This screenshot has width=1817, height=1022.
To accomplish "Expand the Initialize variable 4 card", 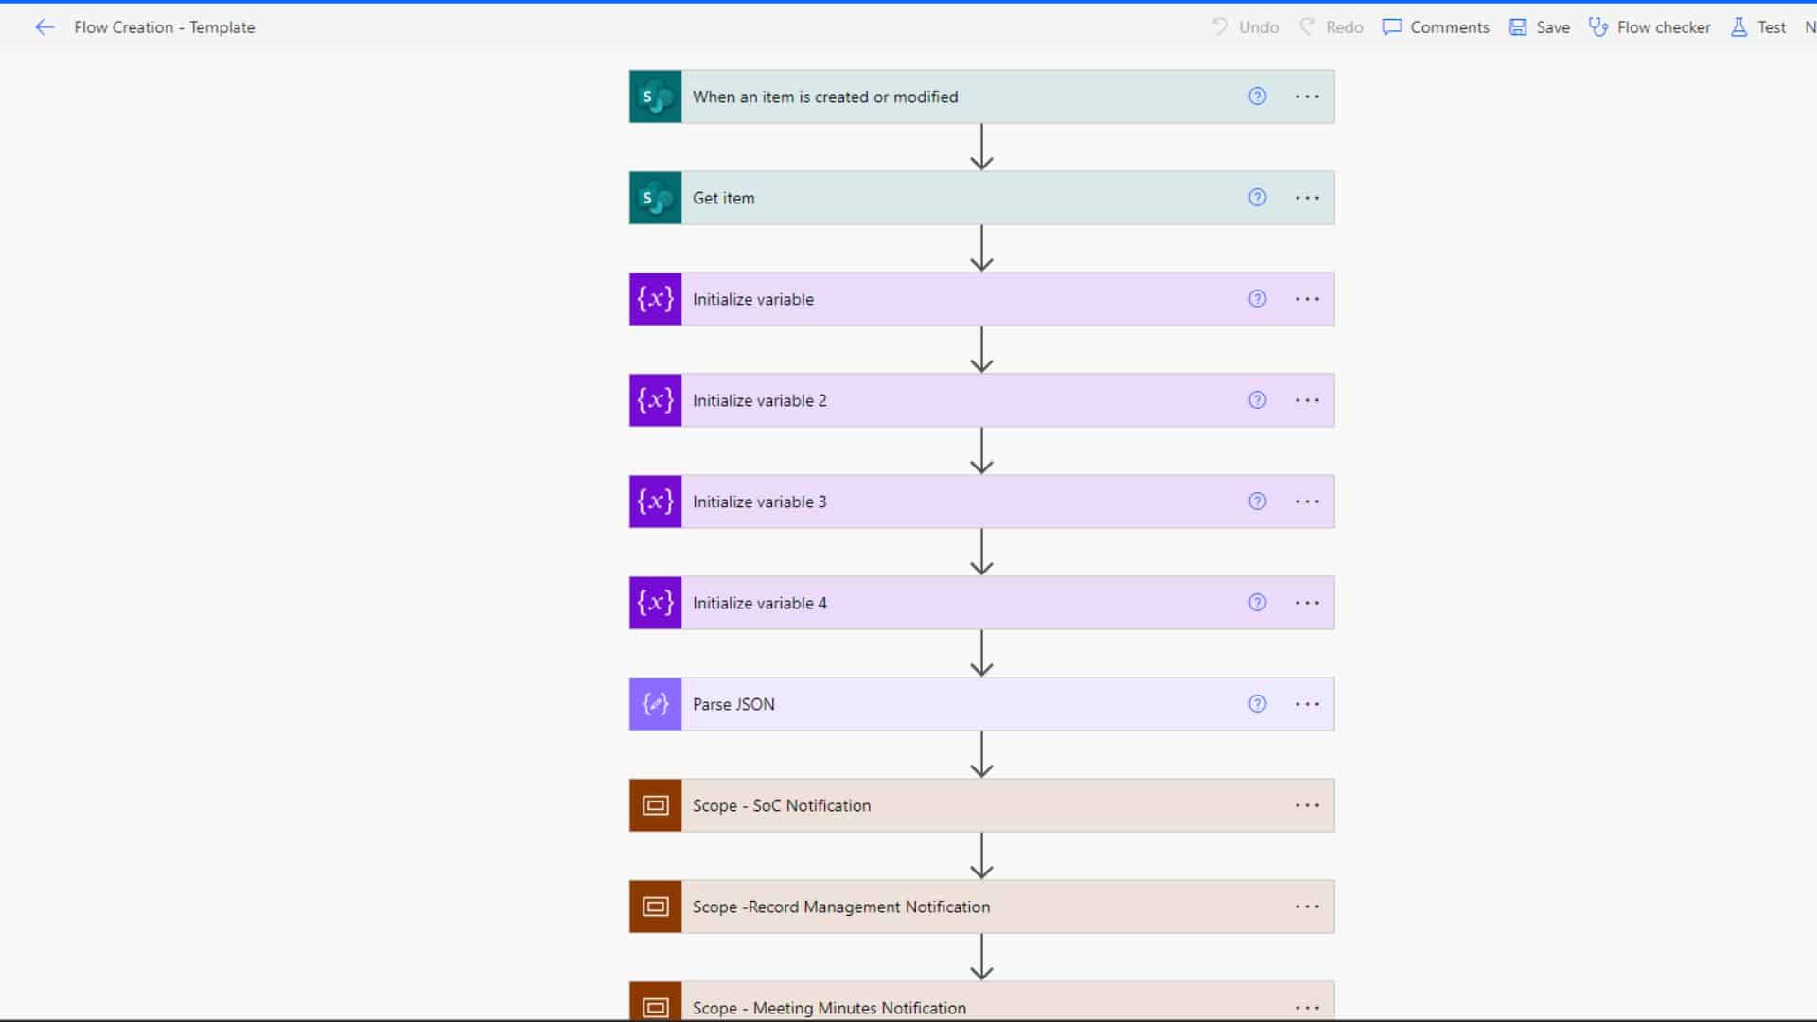I will tap(981, 603).
